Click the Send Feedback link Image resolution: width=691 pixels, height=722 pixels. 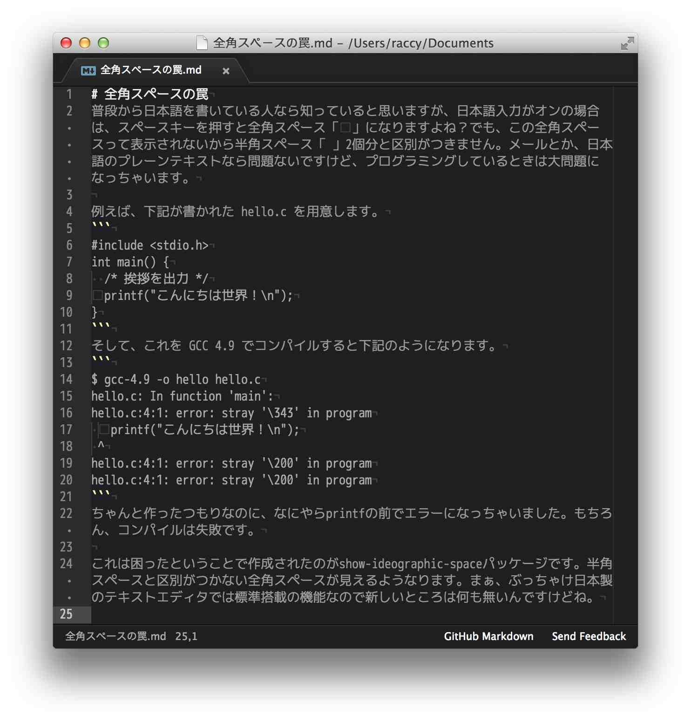tap(589, 636)
